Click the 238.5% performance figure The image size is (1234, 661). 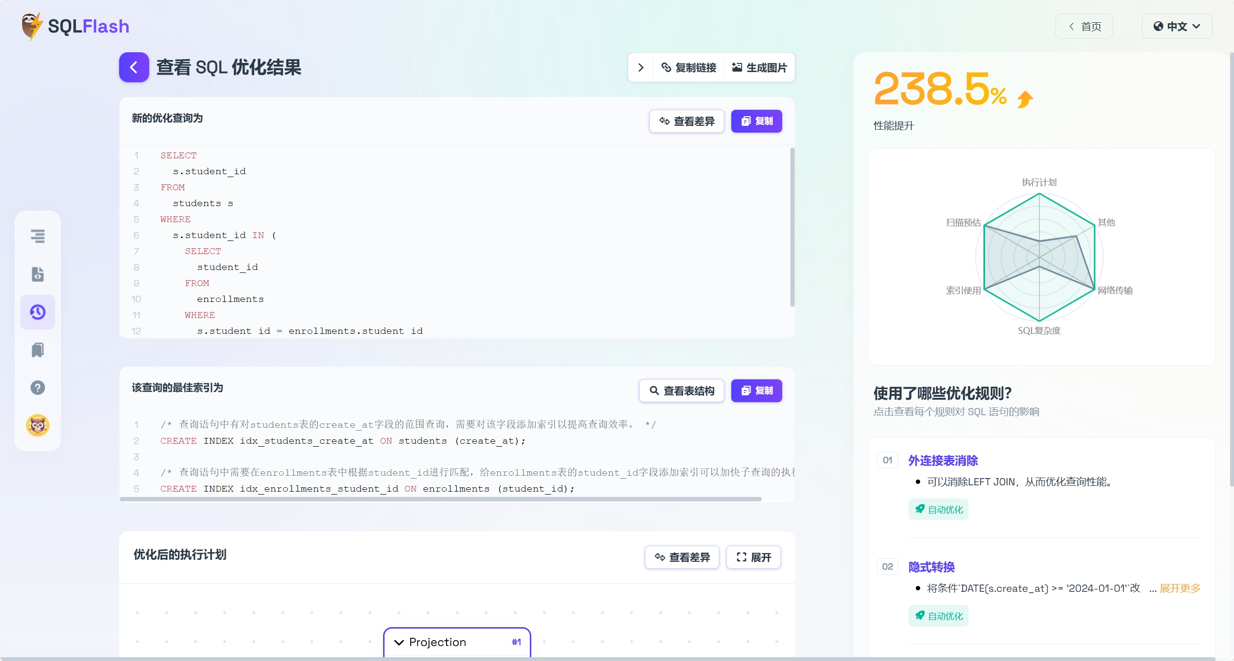point(940,90)
